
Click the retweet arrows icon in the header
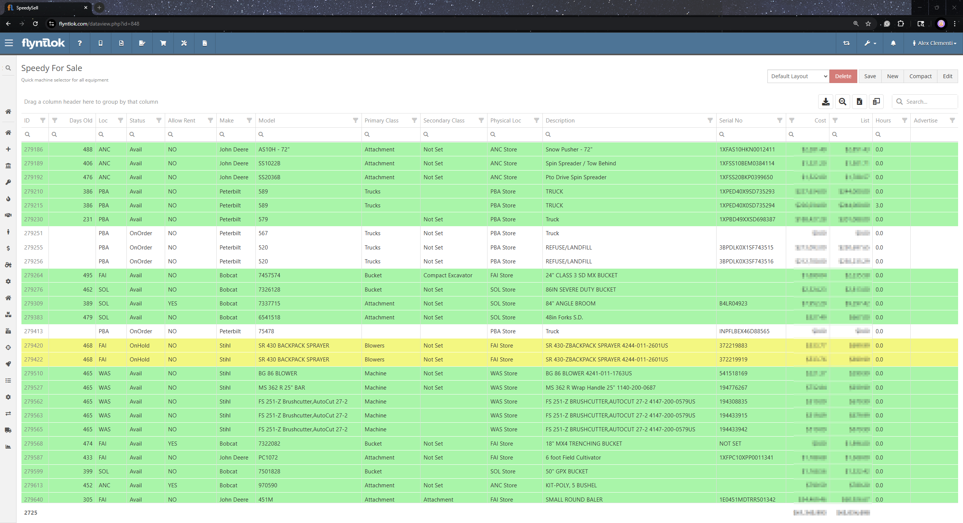coord(846,43)
